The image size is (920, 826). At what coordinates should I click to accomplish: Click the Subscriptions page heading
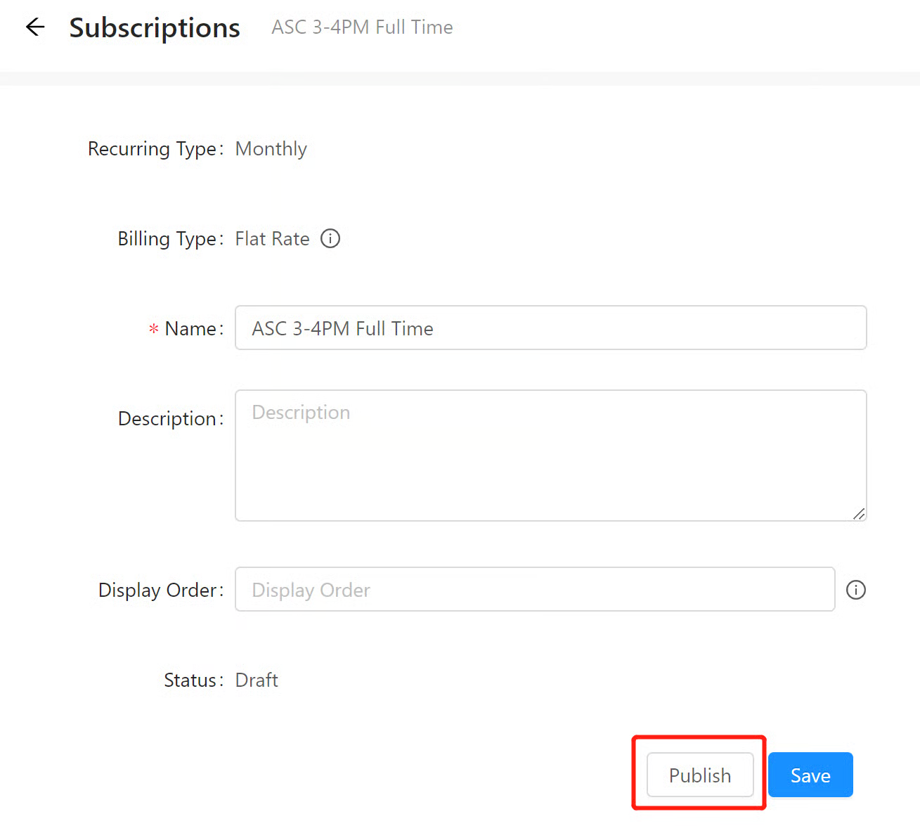pyautogui.click(x=155, y=28)
